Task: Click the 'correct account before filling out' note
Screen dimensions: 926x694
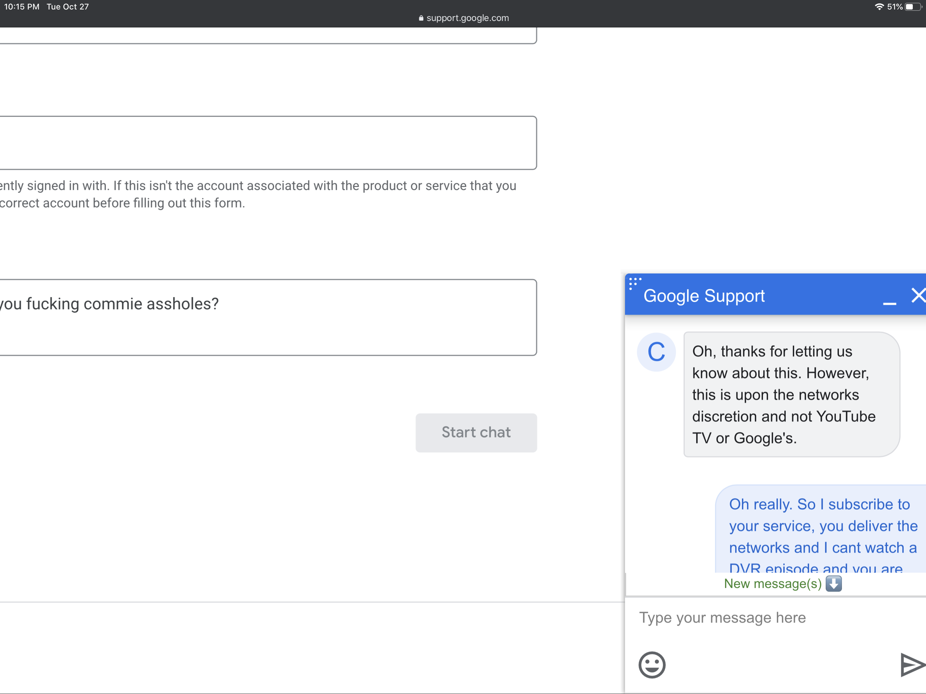Action: click(x=122, y=203)
